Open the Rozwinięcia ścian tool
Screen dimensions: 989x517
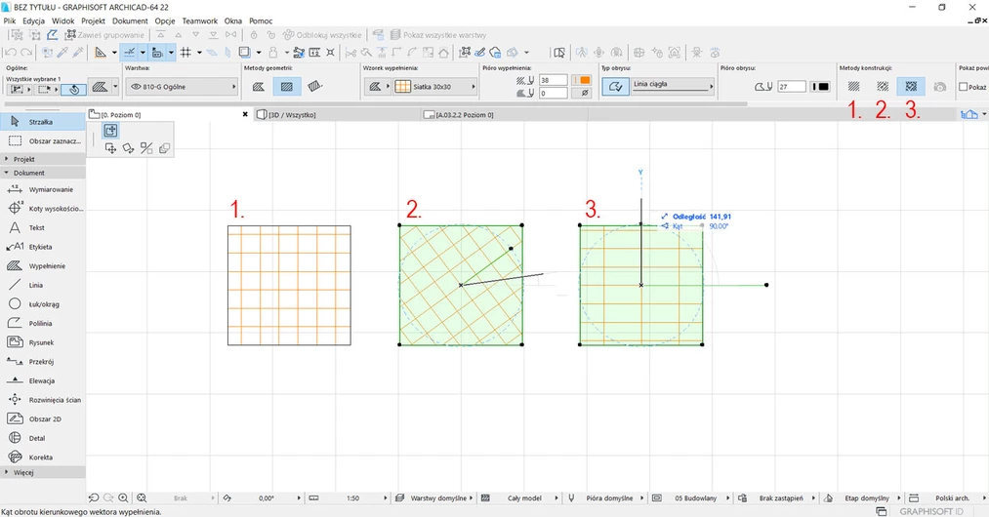pyautogui.click(x=43, y=400)
